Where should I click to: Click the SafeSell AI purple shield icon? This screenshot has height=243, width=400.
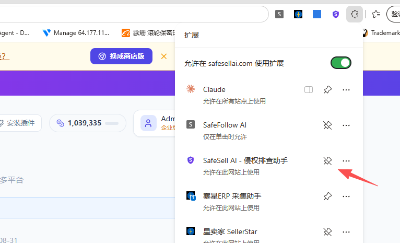[191, 160]
